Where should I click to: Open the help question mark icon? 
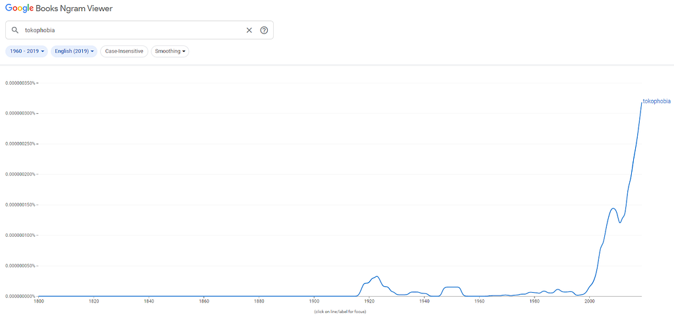point(264,30)
